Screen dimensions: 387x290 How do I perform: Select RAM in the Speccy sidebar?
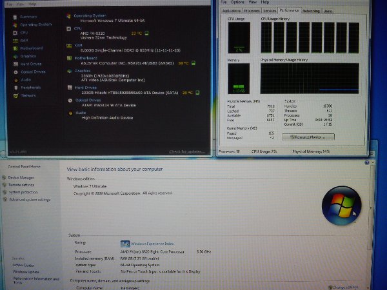(25, 40)
